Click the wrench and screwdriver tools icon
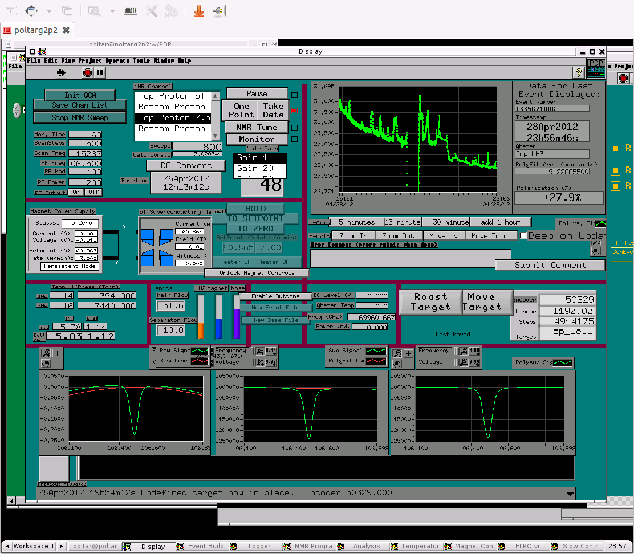Screen dimensions: 634x554 coord(151,11)
